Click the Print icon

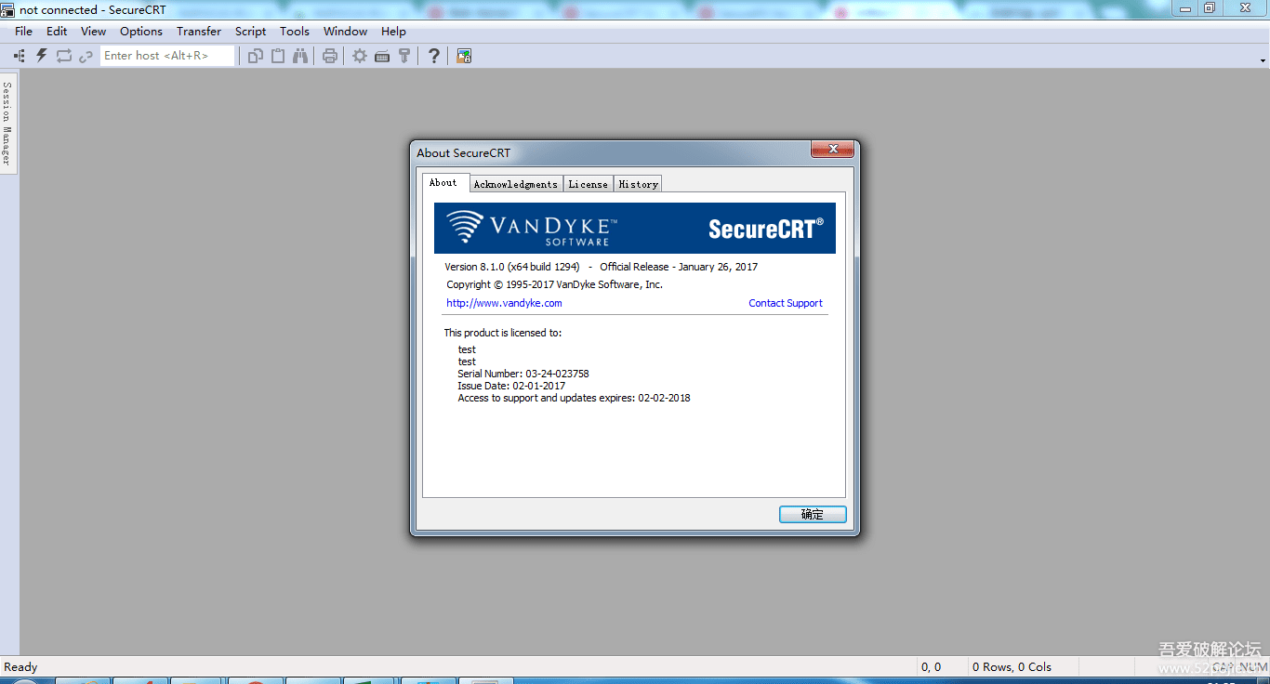pyautogui.click(x=330, y=56)
